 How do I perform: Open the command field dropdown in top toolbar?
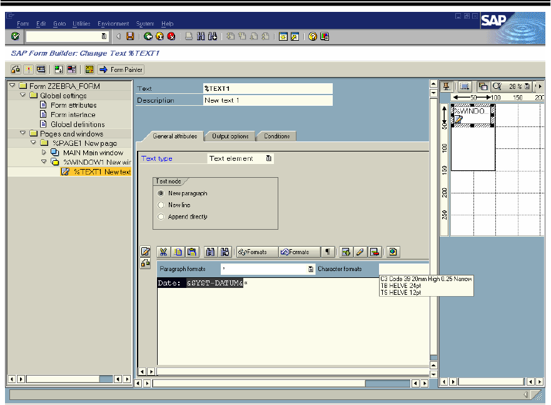[x=104, y=36]
